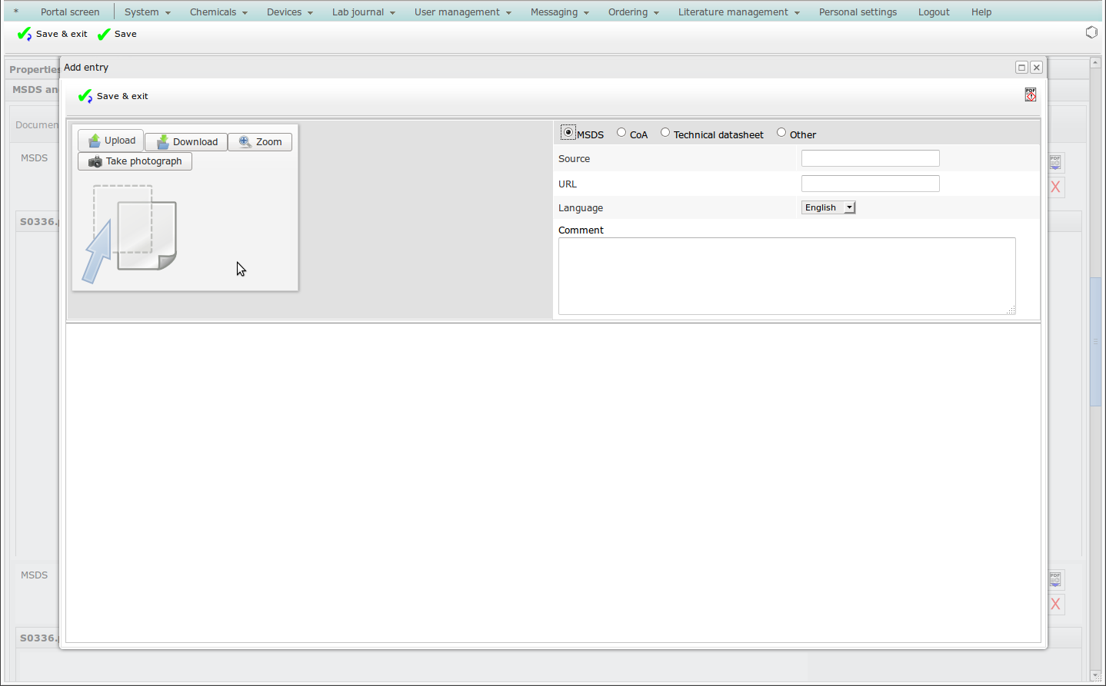Click main toolbar Save & exit

click(52, 34)
